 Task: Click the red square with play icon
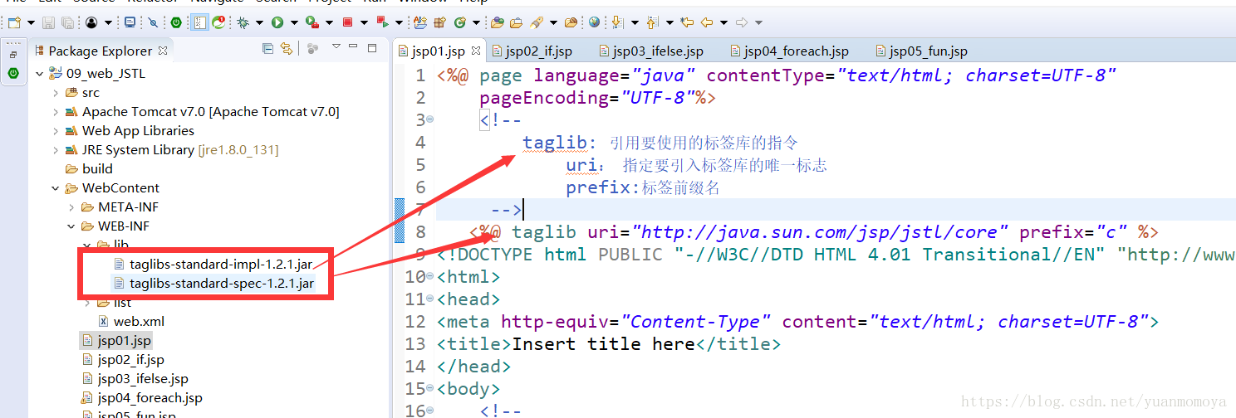click(x=383, y=22)
